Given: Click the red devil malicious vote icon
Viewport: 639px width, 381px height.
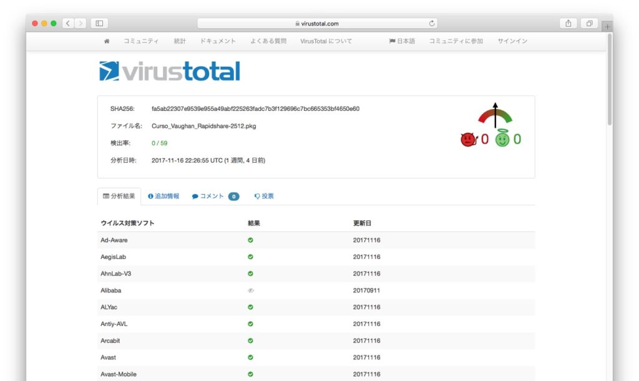Looking at the screenshot, I should (468, 140).
